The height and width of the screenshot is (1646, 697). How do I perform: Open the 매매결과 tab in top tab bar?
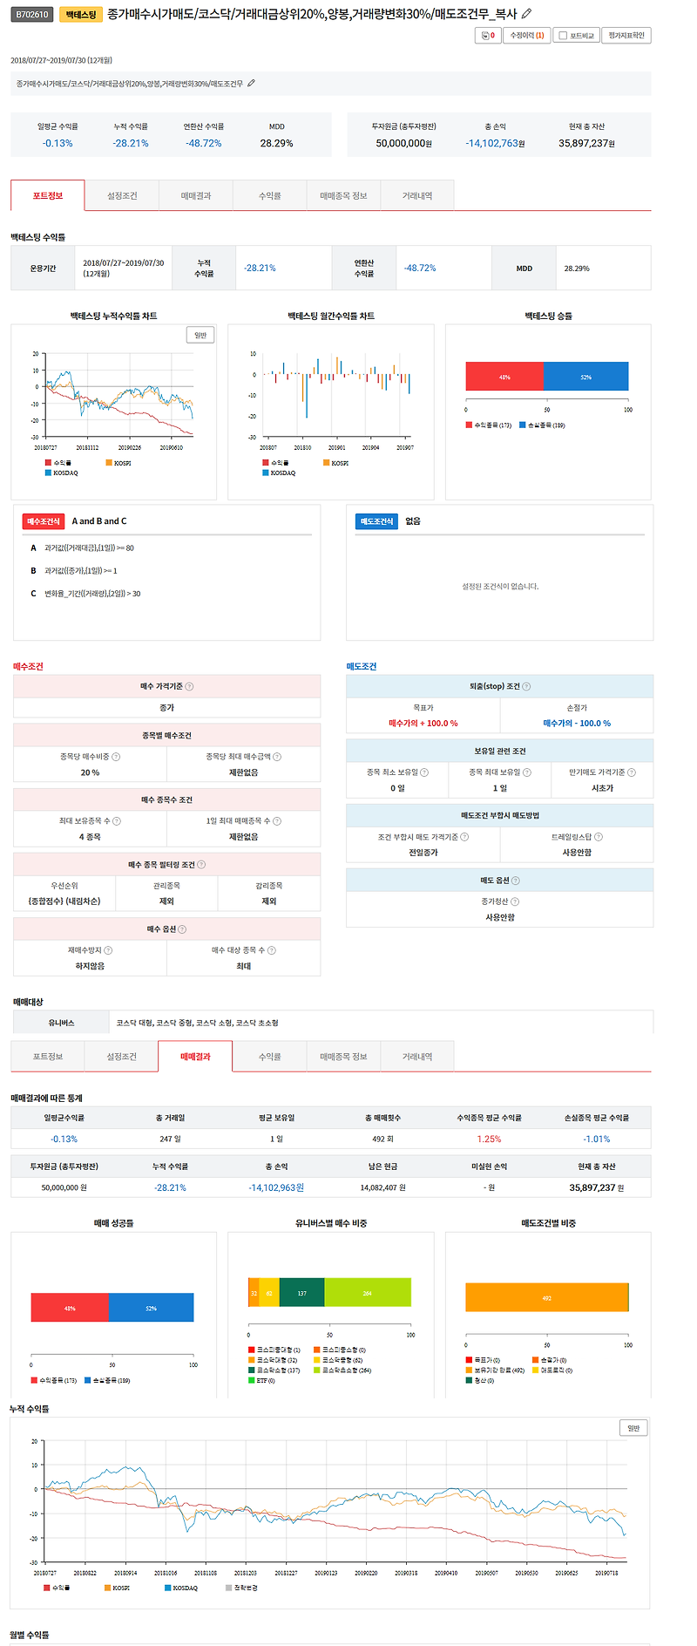tap(196, 196)
